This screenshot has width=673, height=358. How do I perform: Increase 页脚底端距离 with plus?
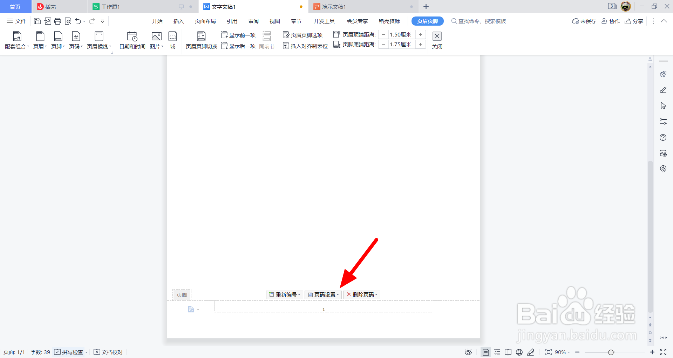point(421,44)
